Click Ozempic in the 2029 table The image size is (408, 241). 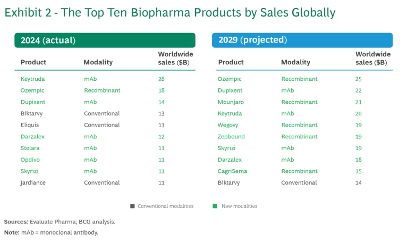click(229, 79)
